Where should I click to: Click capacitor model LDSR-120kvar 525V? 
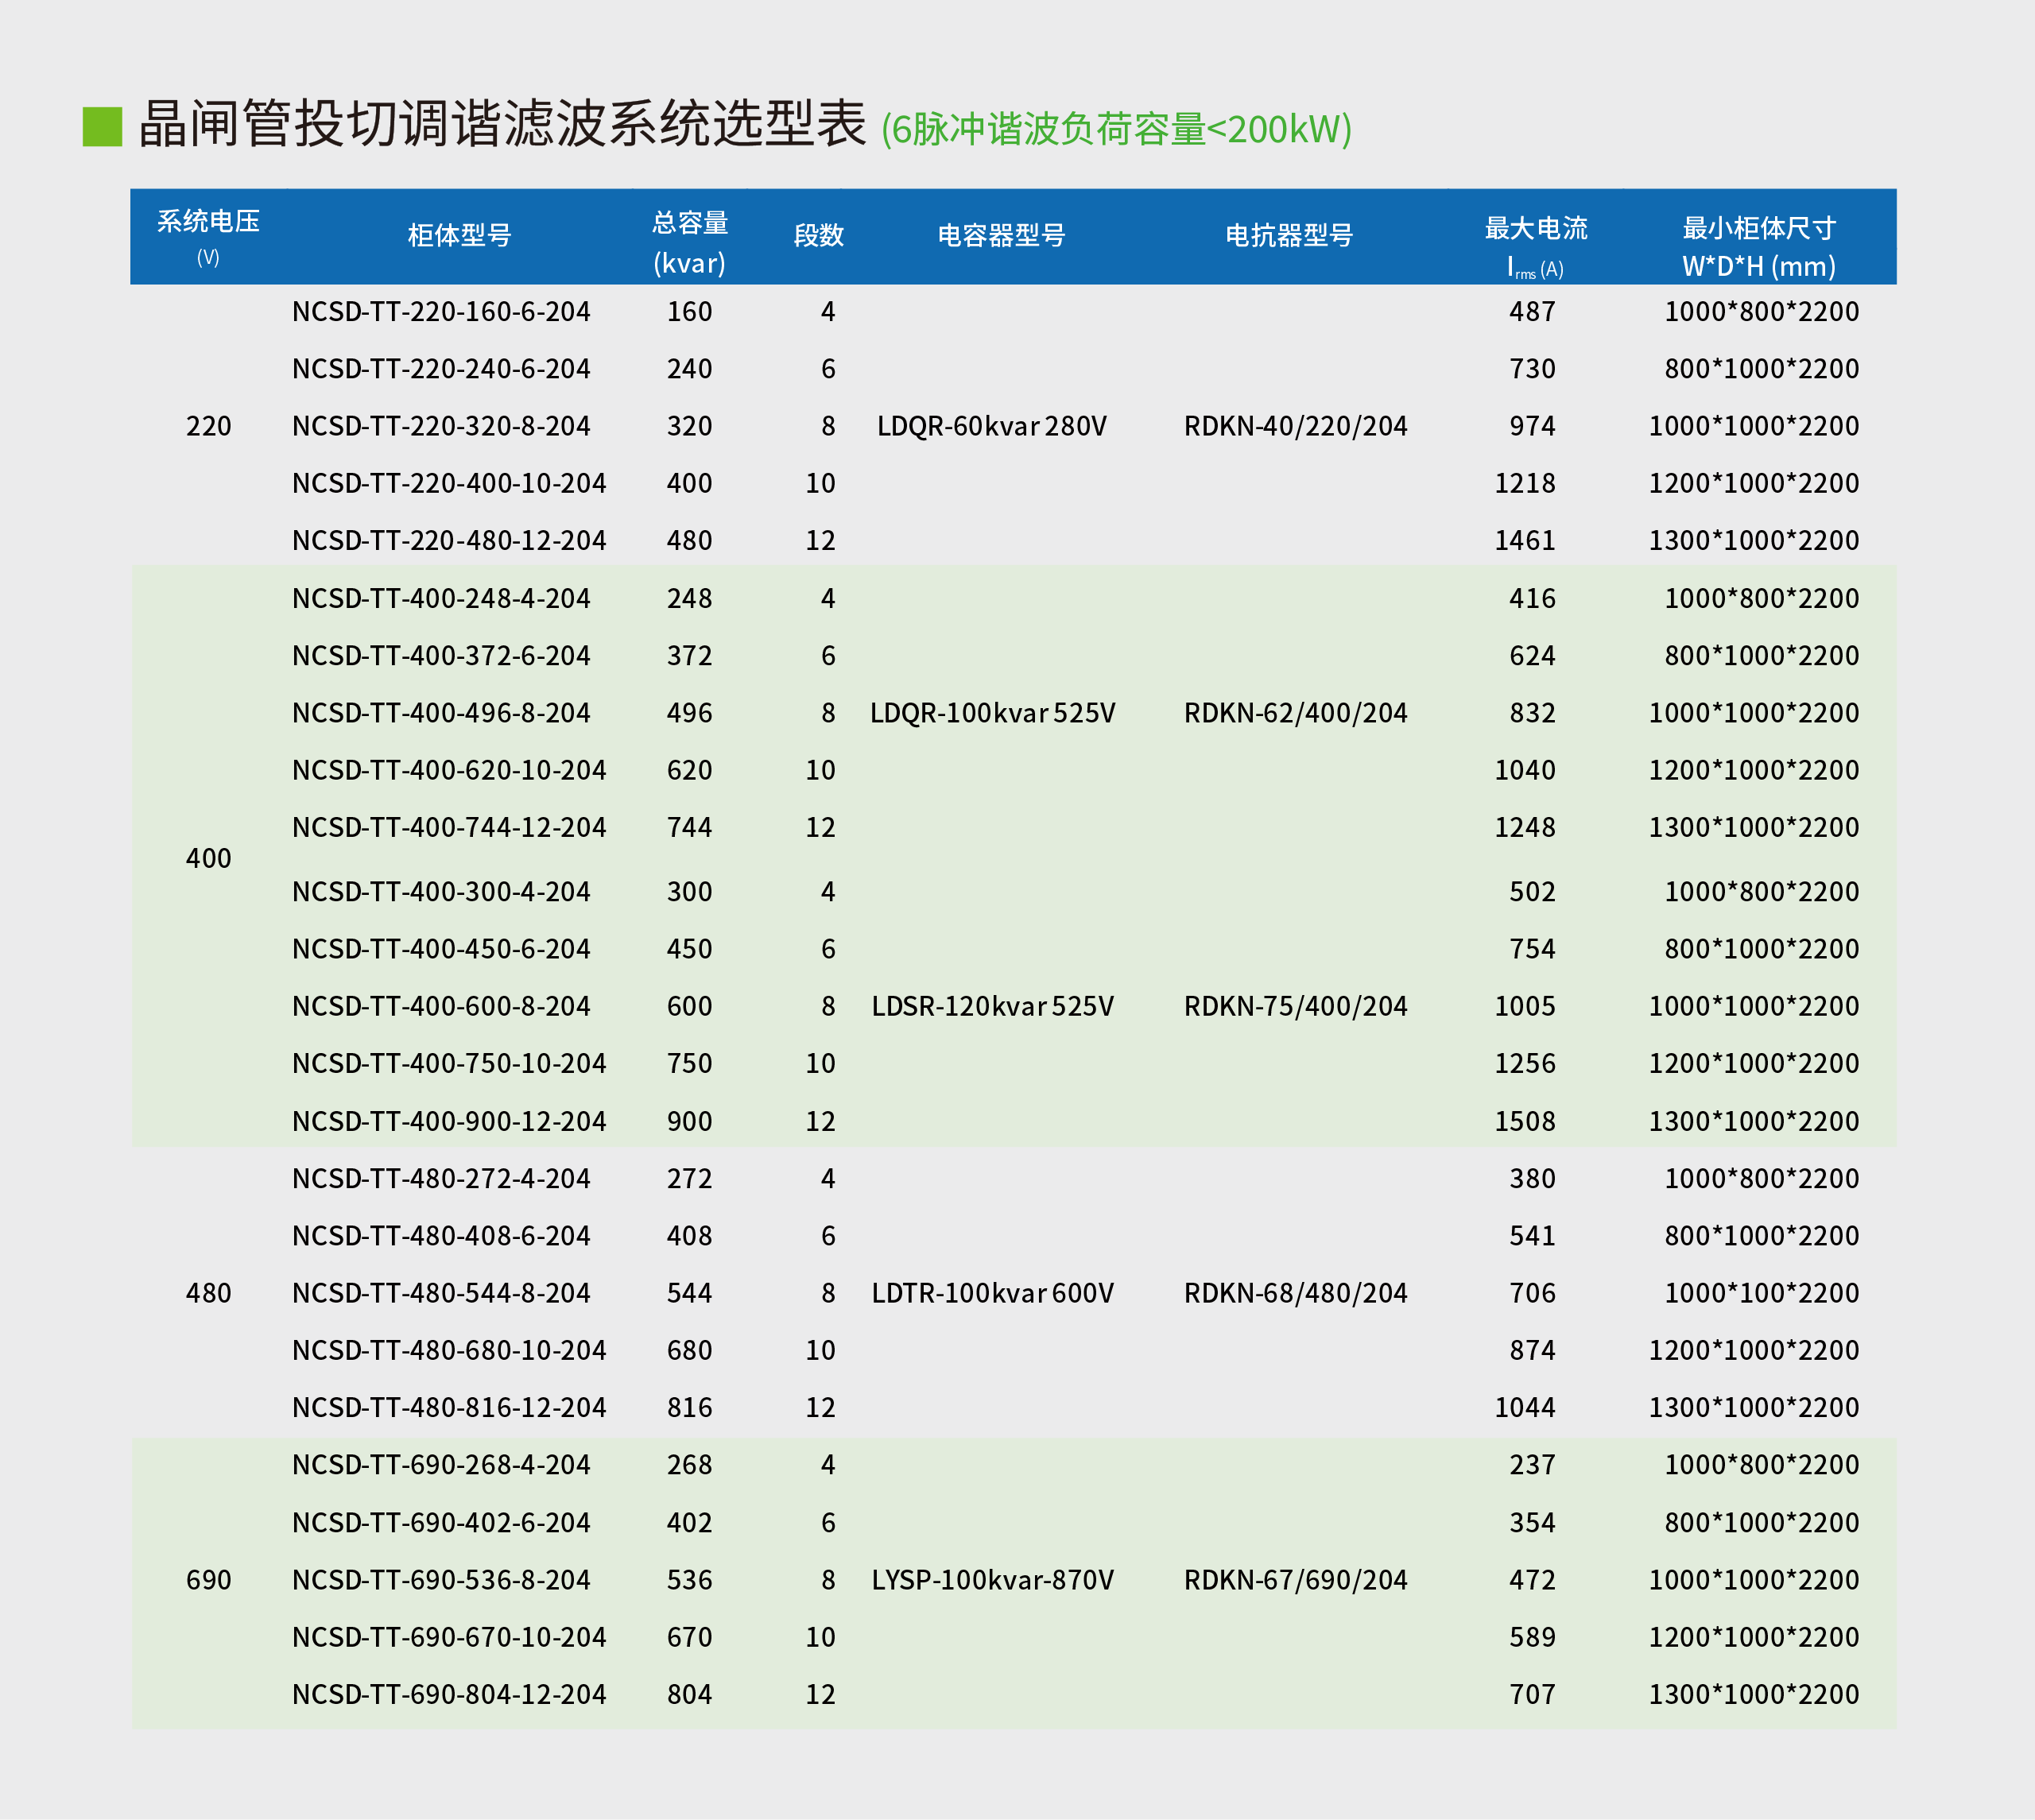pyautogui.click(x=992, y=1006)
